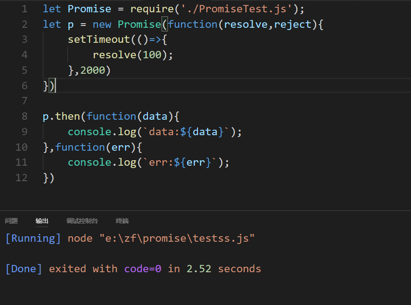The width and height of the screenshot is (411, 305).
Task: Place cursor after '})' on line 6
Action: [x=56, y=86]
